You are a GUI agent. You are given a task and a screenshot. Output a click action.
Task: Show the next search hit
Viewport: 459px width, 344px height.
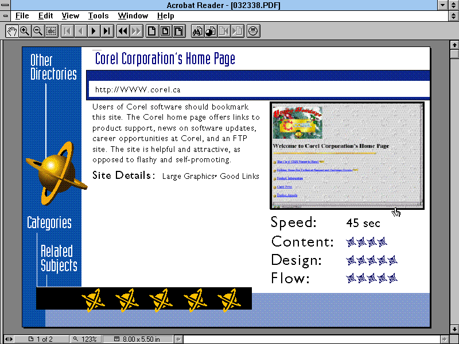point(237,31)
